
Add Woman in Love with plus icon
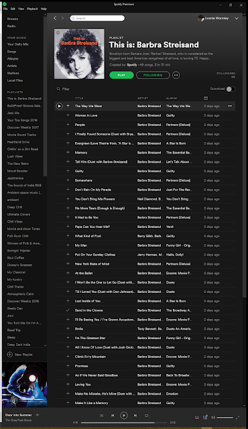(x=68, y=115)
